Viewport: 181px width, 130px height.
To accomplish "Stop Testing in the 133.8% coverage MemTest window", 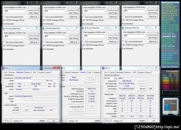I will 153,38.
